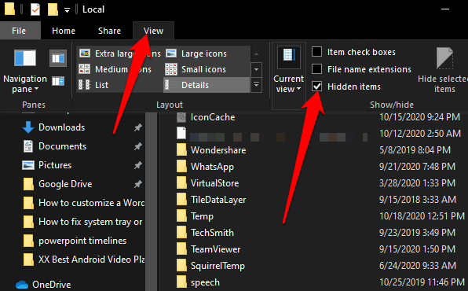Choose Small icons layout

[x=196, y=69]
